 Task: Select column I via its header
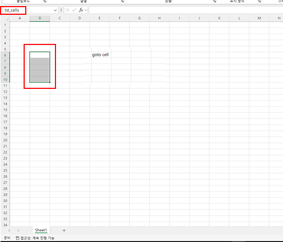pos(179,18)
